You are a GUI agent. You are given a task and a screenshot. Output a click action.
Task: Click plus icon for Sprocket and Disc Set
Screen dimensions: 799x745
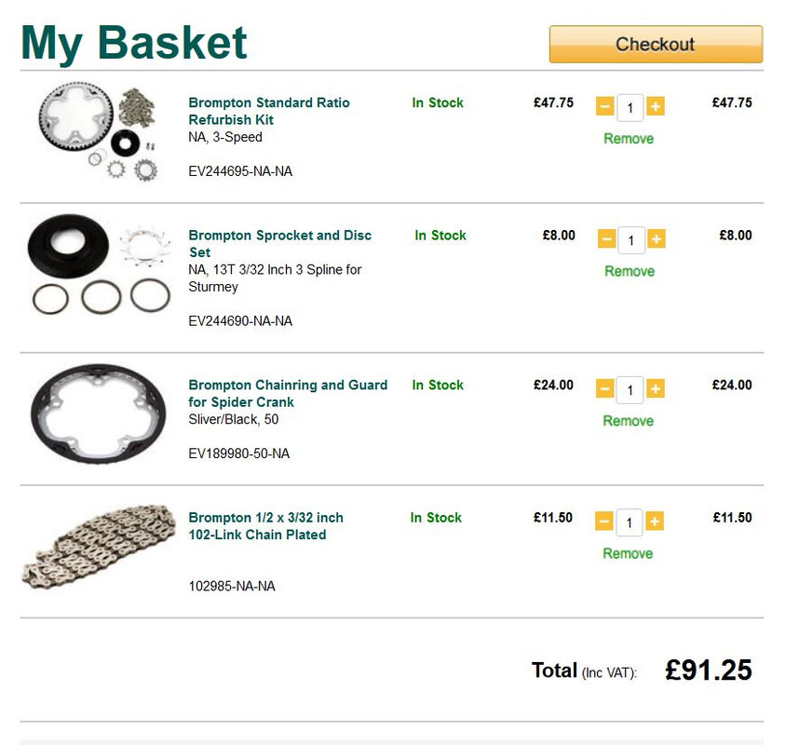point(657,238)
